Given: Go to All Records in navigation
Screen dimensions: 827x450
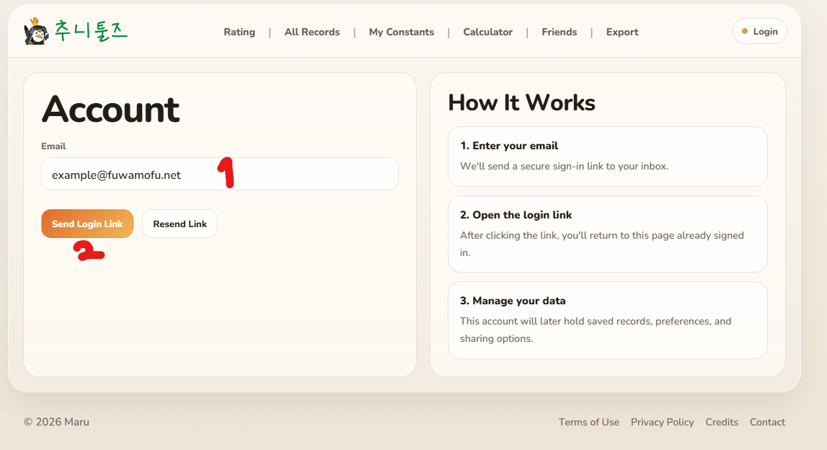Looking at the screenshot, I should 312,32.
